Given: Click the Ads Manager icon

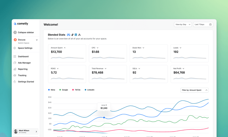Looking at the screenshot, I should (15, 63).
